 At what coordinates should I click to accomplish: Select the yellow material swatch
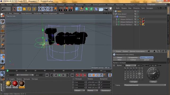coord(8,84)
